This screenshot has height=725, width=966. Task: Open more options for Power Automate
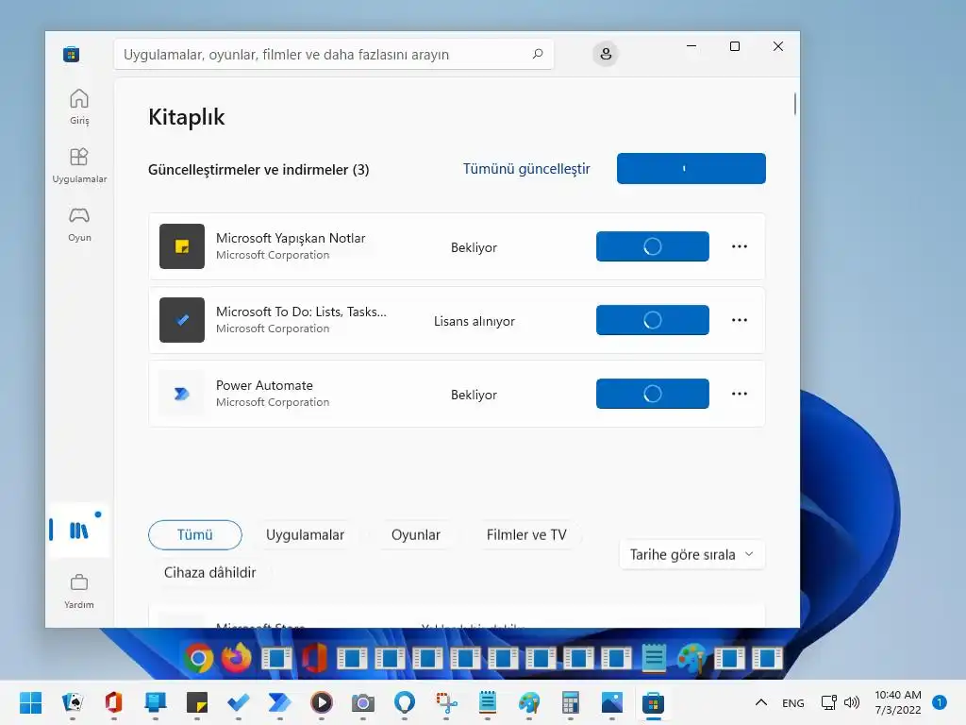(x=740, y=394)
